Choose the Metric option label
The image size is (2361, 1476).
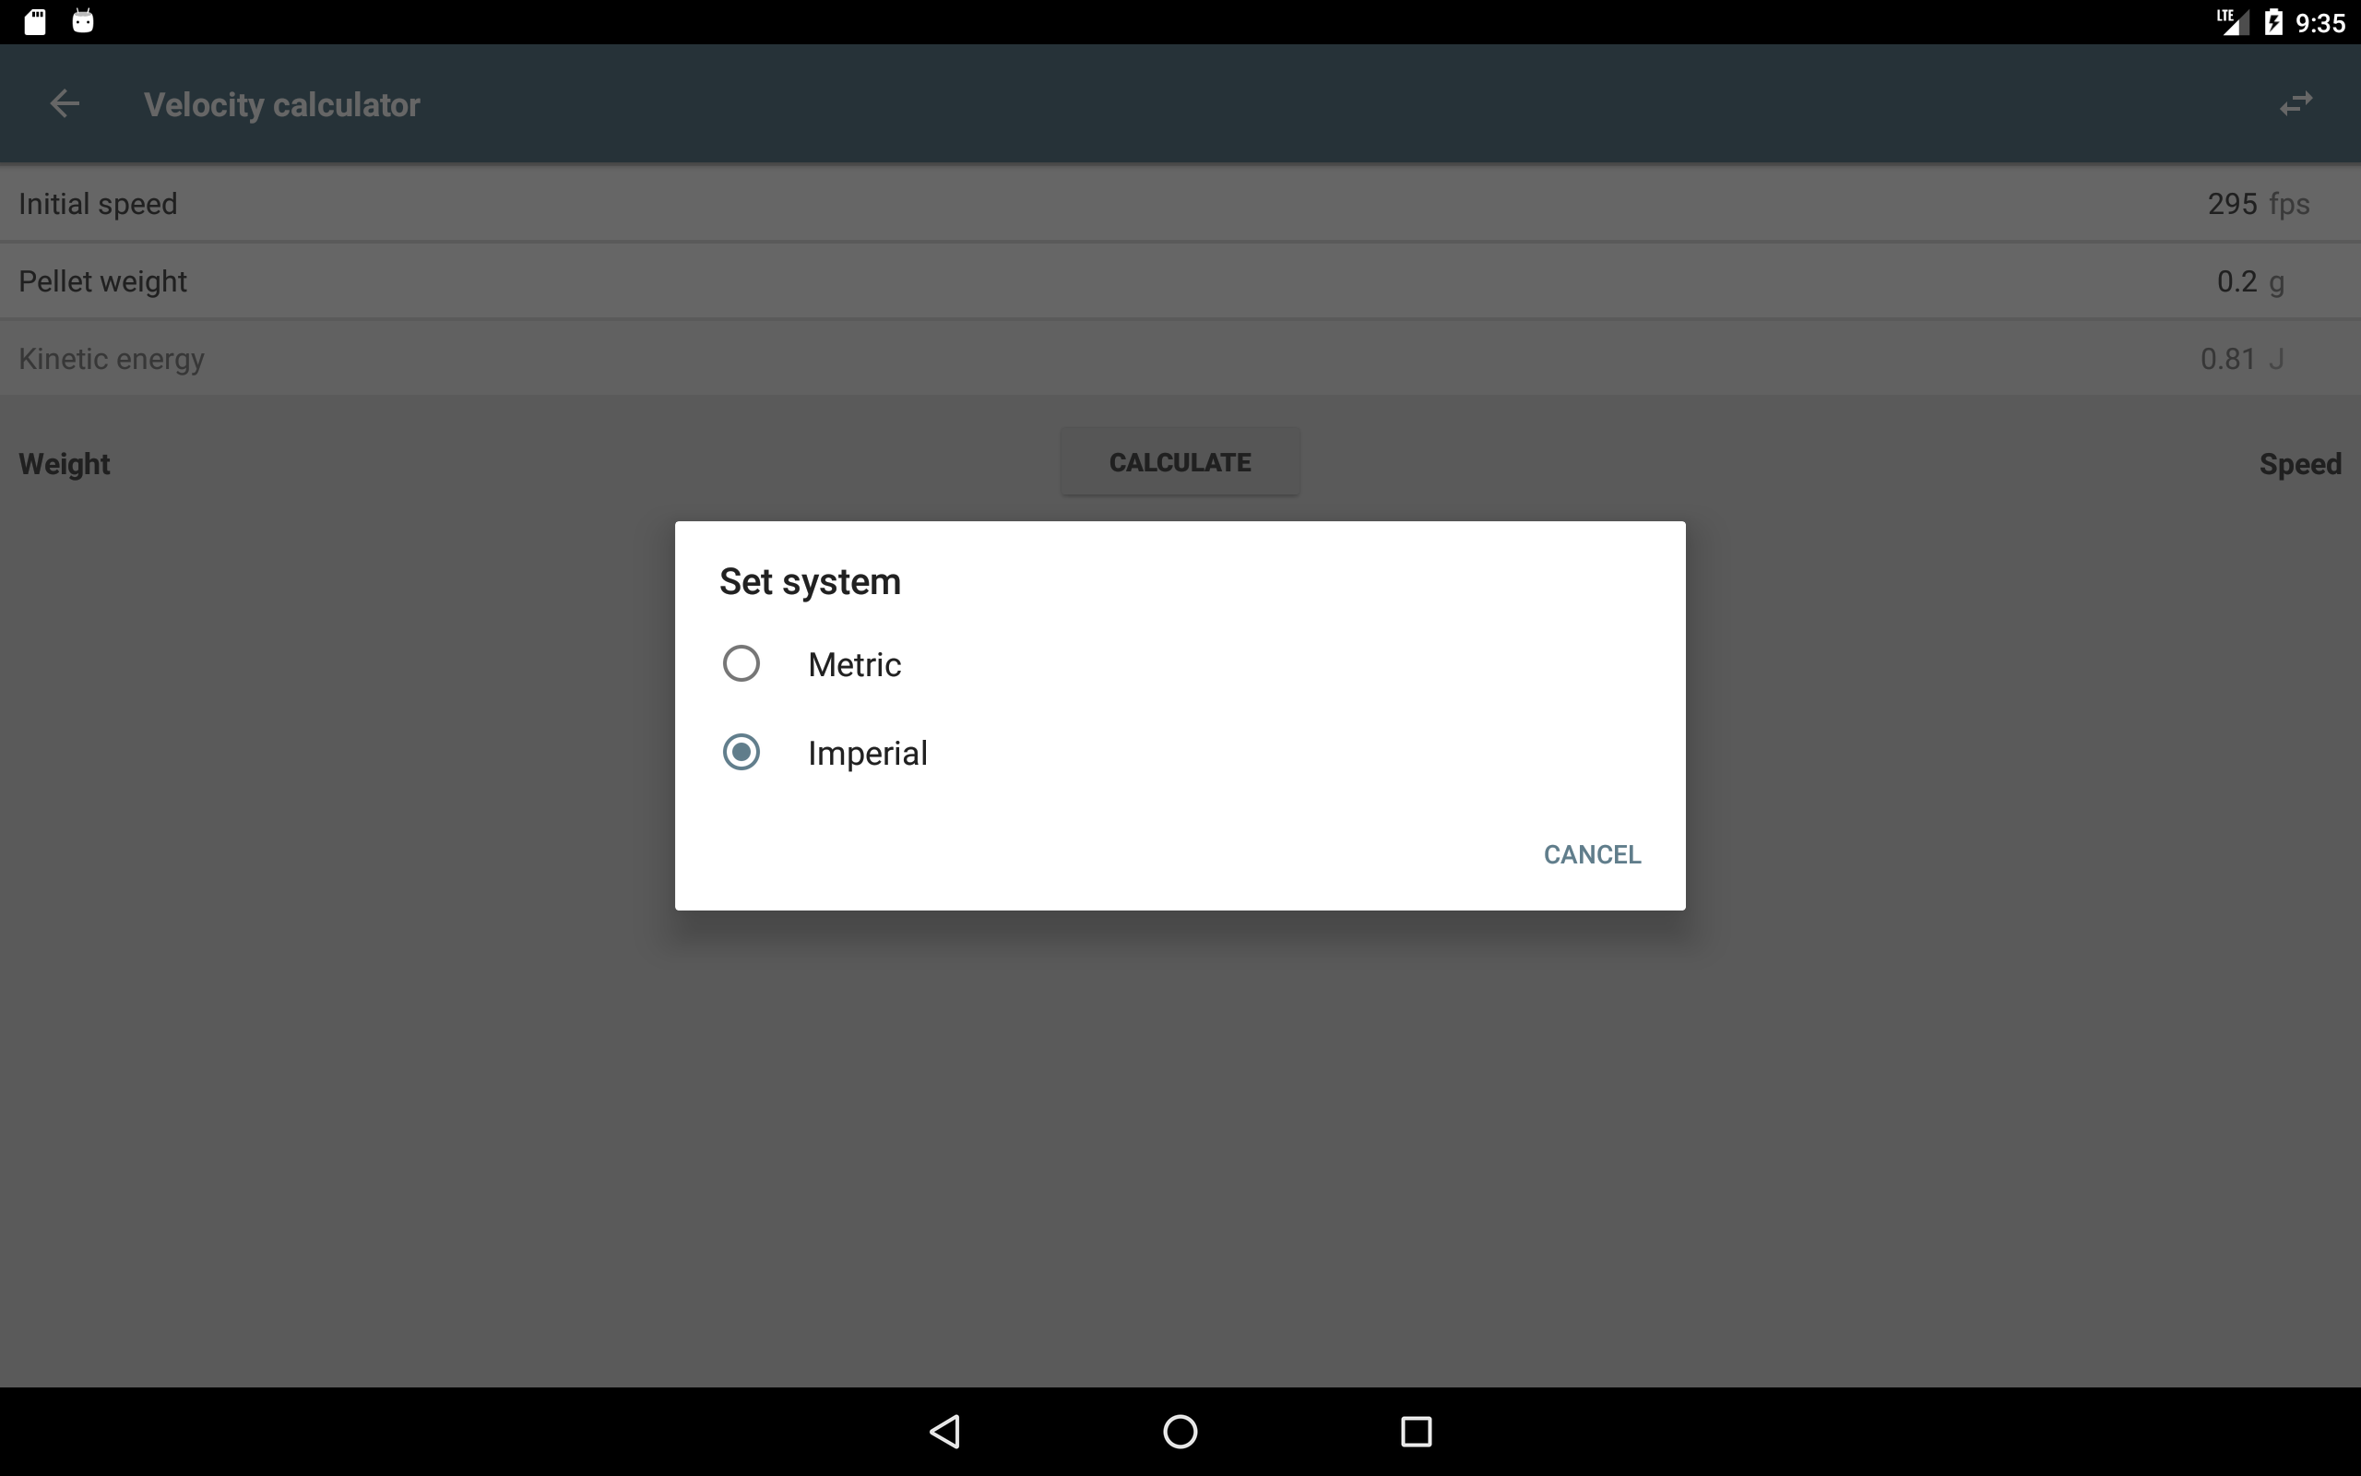pyautogui.click(x=854, y=665)
